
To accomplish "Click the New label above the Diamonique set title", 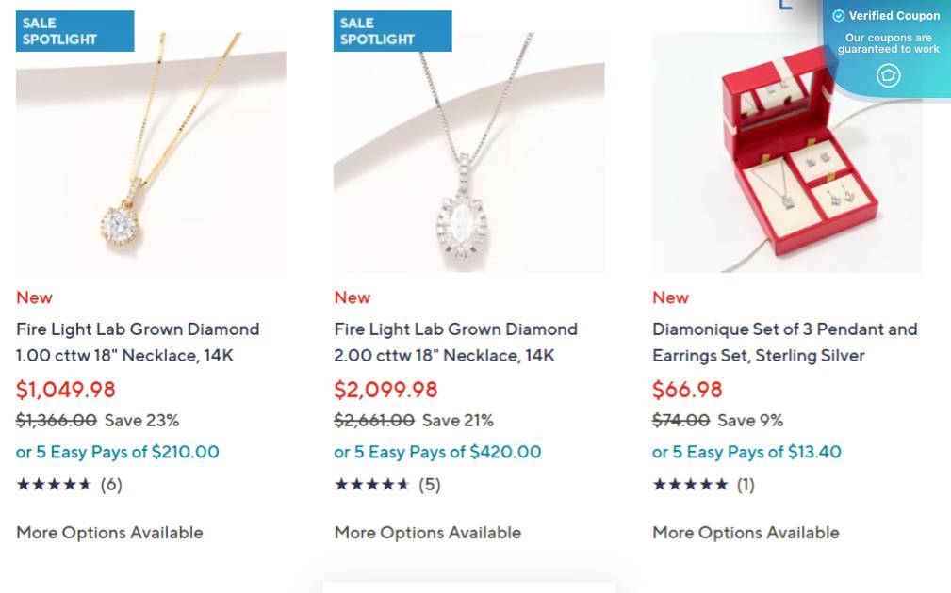I will [x=670, y=297].
